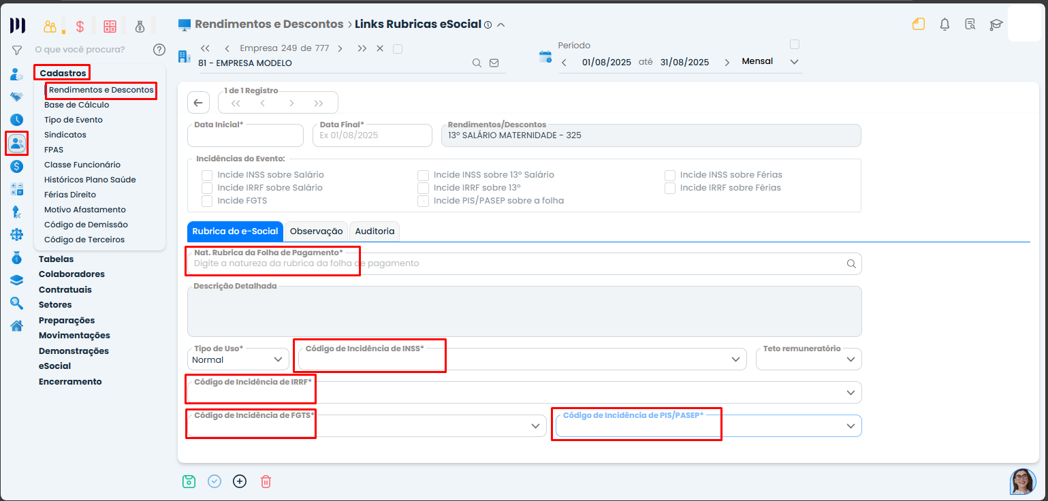Open the calendar icon beside Período

(545, 56)
